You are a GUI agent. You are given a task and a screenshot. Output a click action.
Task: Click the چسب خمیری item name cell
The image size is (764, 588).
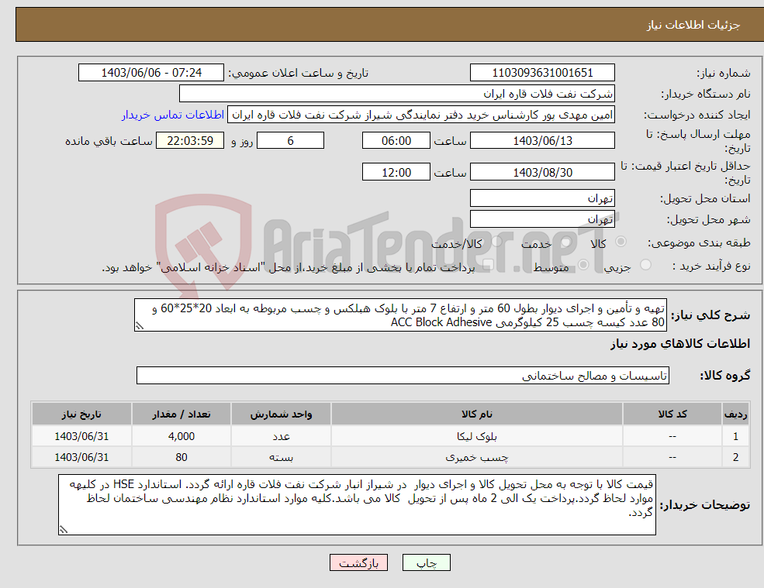click(477, 457)
